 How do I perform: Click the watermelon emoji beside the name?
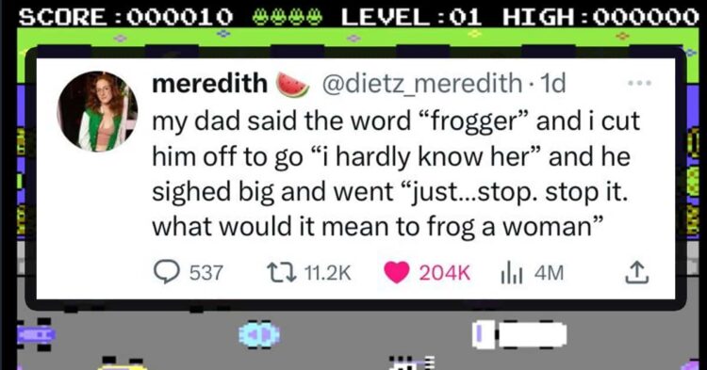pos(292,84)
